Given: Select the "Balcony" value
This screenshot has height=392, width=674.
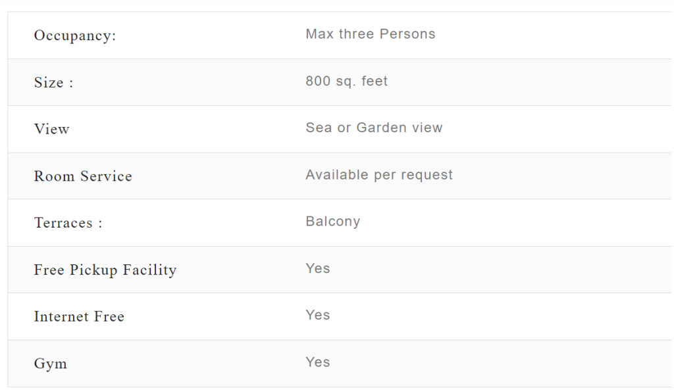Looking at the screenshot, I should point(333,222).
